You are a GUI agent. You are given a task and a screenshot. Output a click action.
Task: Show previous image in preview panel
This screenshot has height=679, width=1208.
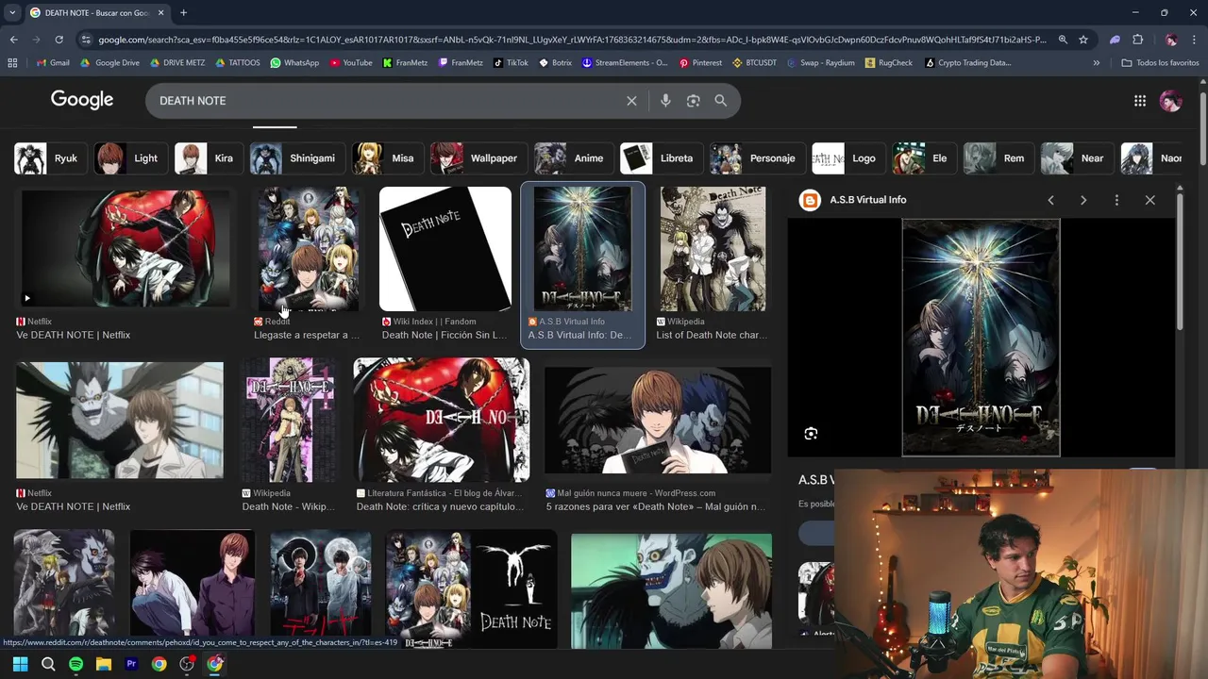tap(1050, 200)
